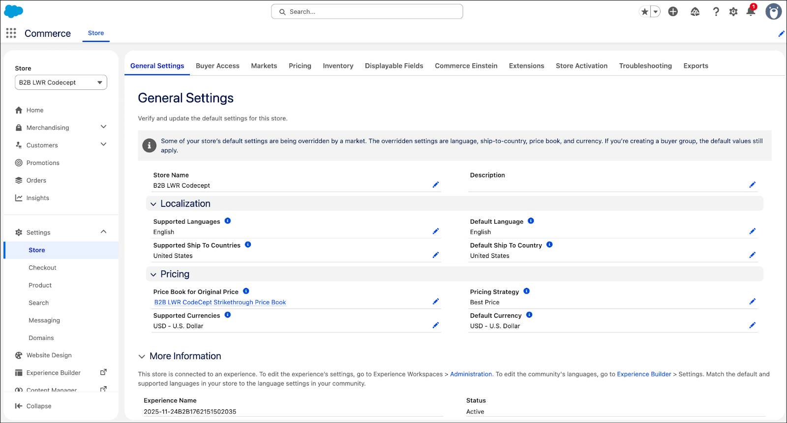
Task: Collapse the Settings sidebar section
Action: [x=103, y=232]
